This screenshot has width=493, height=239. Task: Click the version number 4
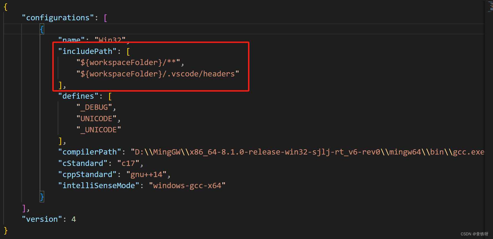(x=74, y=219)
